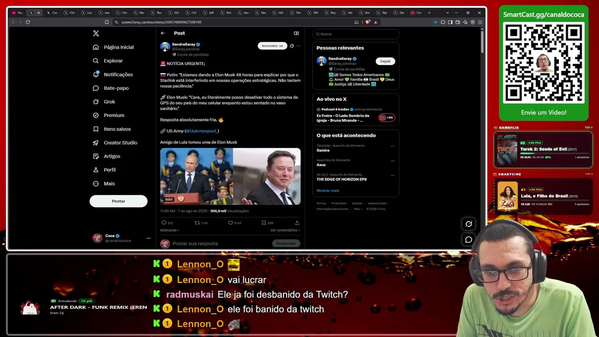Share the post via share icon
This screenshot has width=599, height=337.
pos(297,223)
